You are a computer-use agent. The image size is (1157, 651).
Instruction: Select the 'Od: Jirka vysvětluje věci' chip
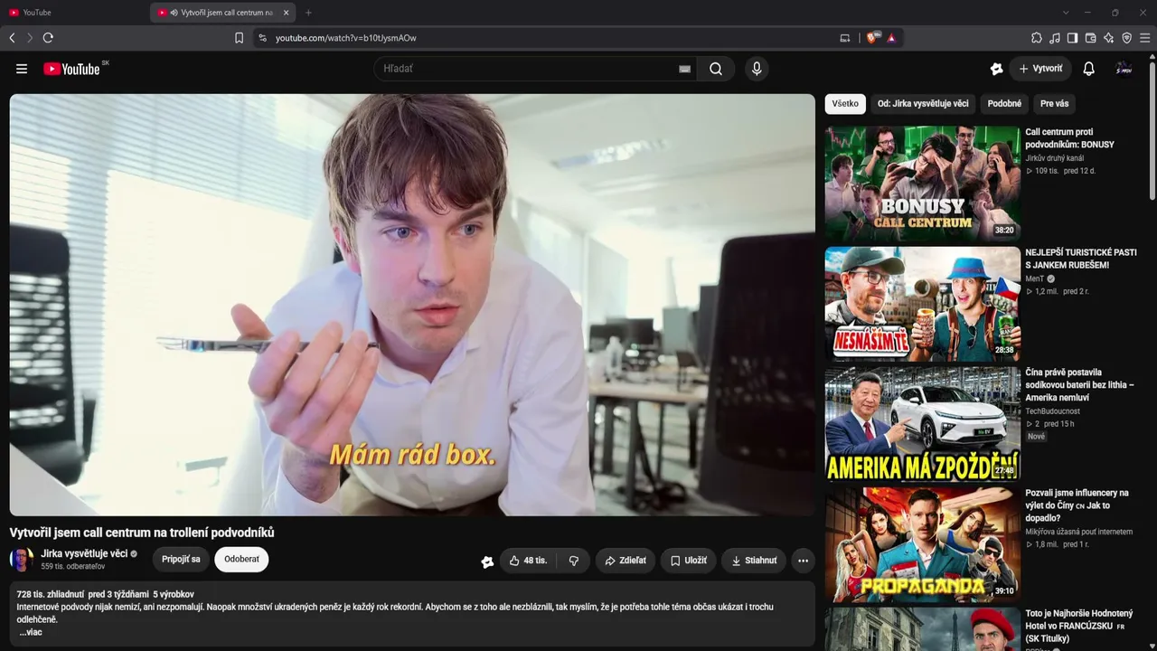pos(923,104)
